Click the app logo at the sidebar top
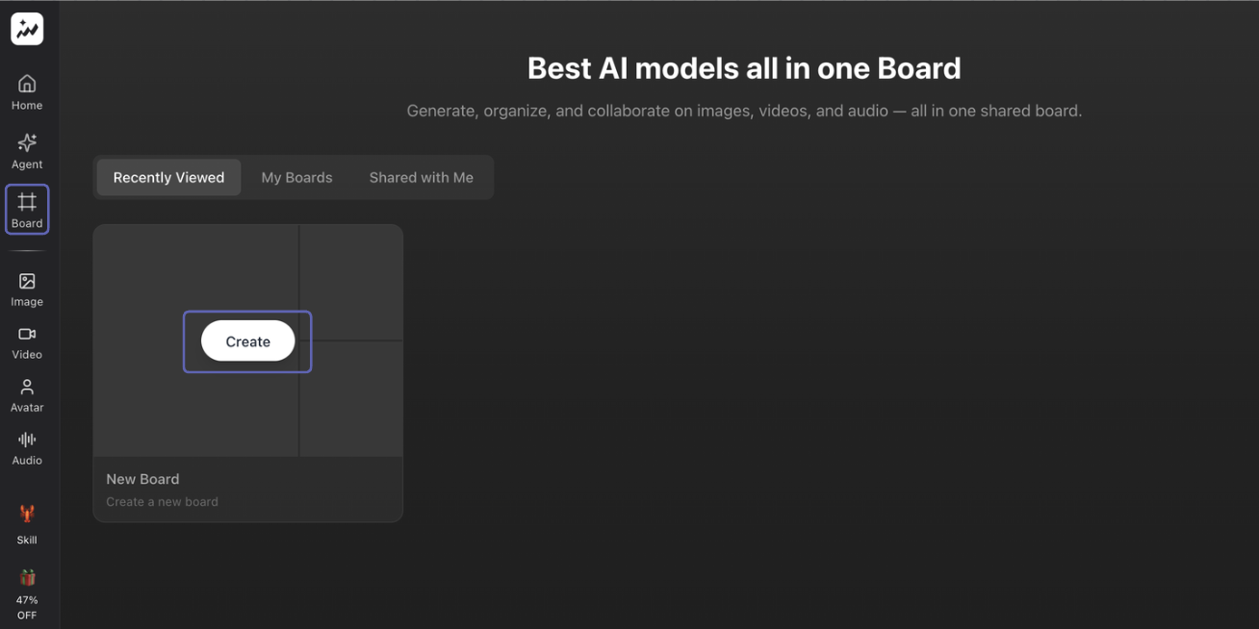Image resolution: width=1259 pixels, height=629 pixels. coord(26,28)
